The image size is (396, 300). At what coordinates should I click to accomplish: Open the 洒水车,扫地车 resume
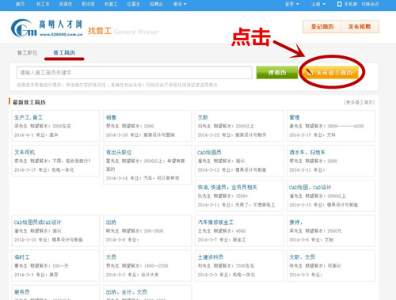307,153
